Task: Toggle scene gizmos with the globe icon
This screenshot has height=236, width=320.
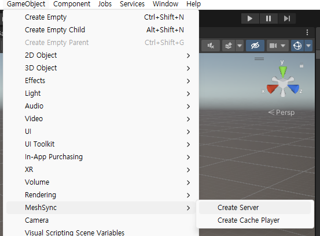Action: point(297,46)
